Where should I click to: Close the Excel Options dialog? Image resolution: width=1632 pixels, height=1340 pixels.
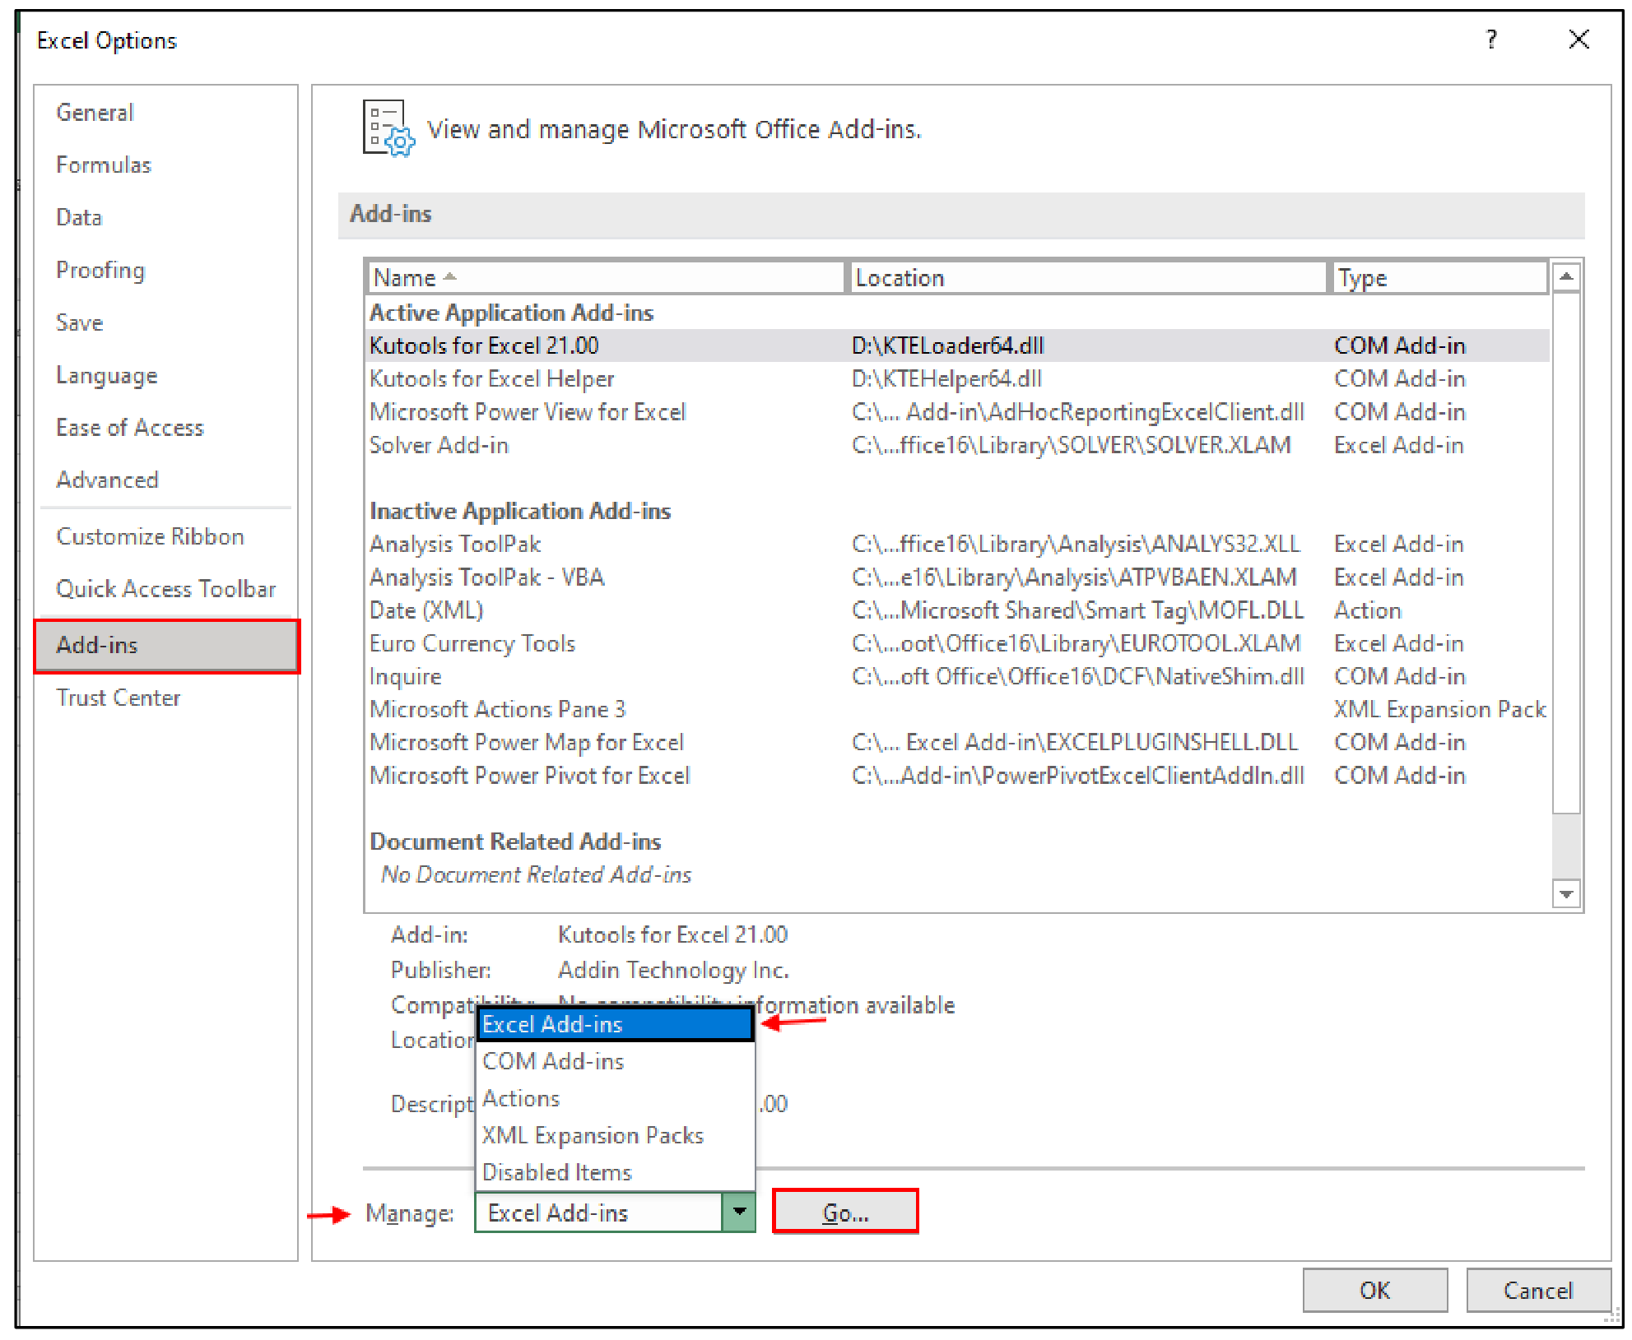[1579, 39]
